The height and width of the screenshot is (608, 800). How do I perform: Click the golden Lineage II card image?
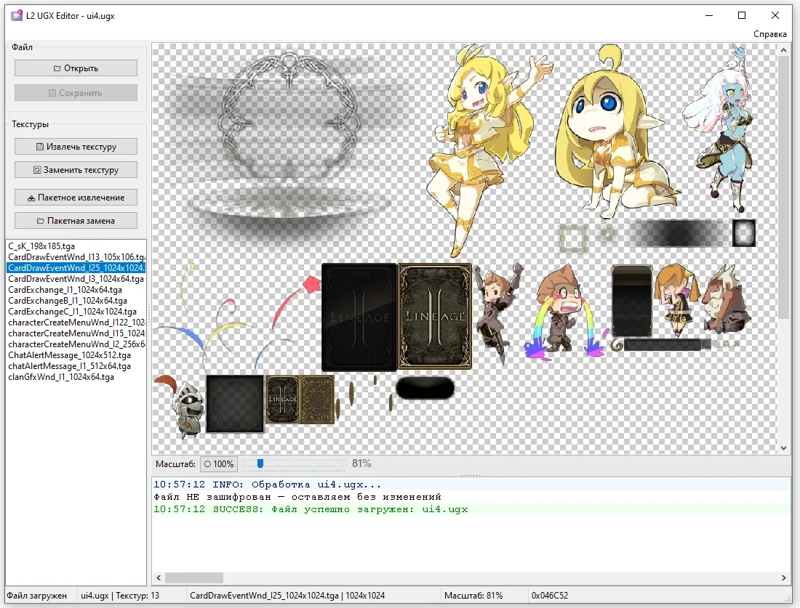(x=435, y=317)
